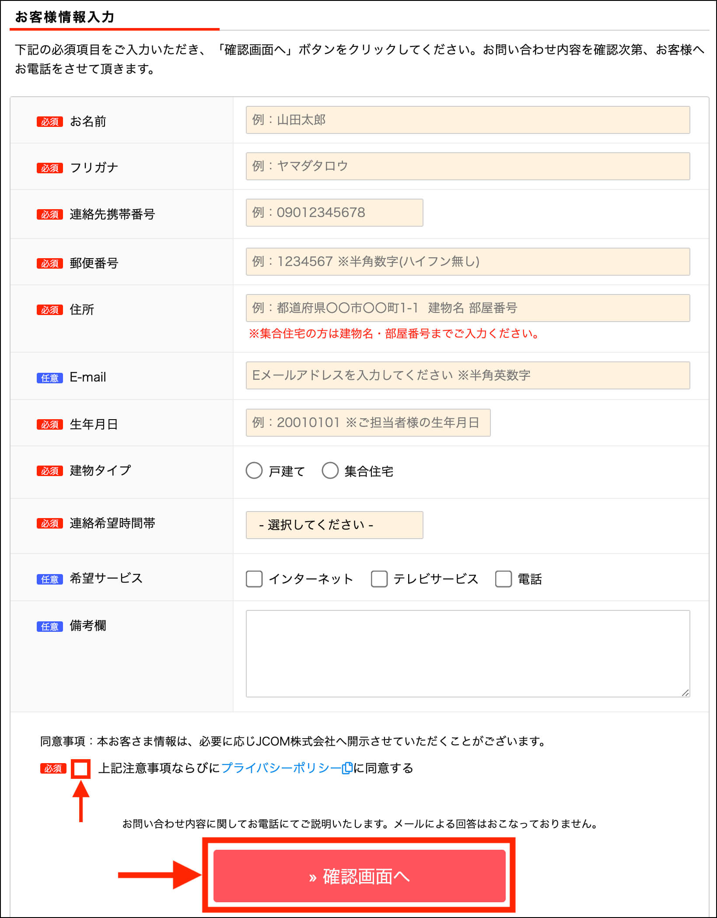Screen dimensions: 717x918
Task: Select the 集合住宅 radio button
Action: click(x=330, y=471)
